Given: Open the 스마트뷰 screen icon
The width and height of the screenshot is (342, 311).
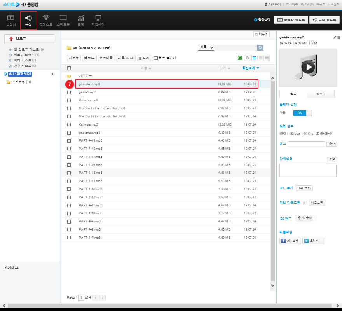Looking at the screenshot, I should coord(63,17).
